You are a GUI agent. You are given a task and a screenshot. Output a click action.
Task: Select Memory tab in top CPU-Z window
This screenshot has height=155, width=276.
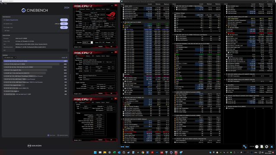coord(88,9)
